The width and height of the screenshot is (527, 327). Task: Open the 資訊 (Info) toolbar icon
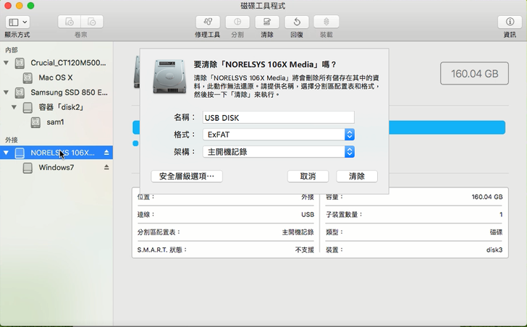509,22
